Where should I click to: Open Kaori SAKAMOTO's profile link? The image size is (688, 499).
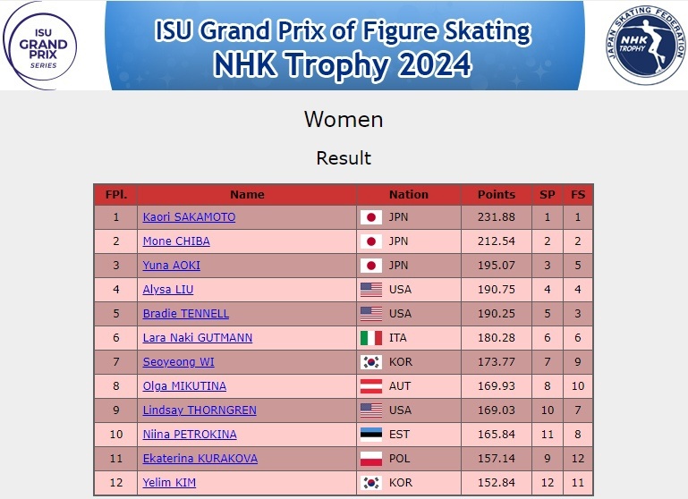pos(189,217)
